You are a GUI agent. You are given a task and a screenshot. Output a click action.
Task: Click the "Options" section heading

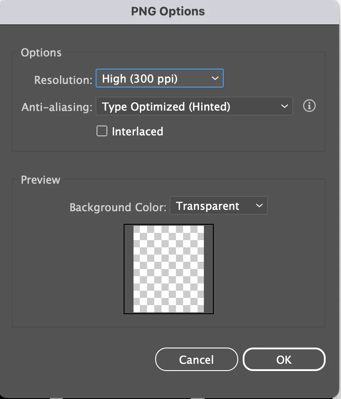point(41,53)
